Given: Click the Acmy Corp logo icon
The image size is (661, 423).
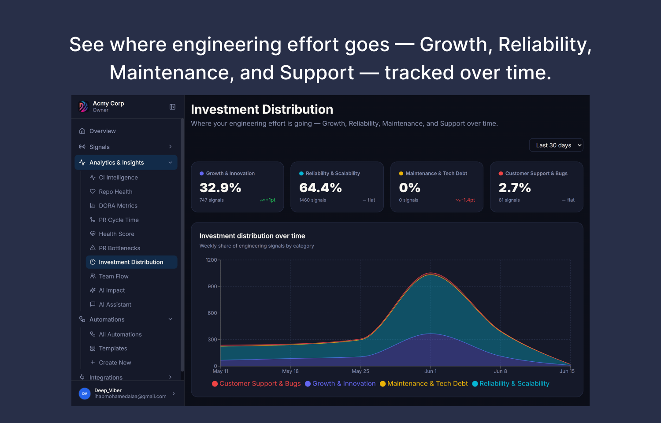Looking at the screenshot, I should pyautogui.click(x=83, y=107).
